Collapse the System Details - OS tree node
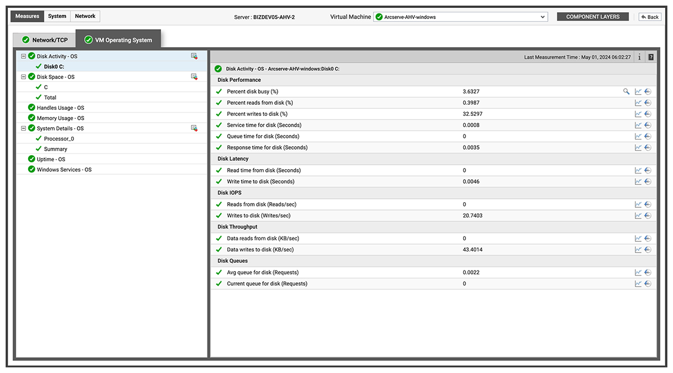The image size is (673, 373). point(24,128)
